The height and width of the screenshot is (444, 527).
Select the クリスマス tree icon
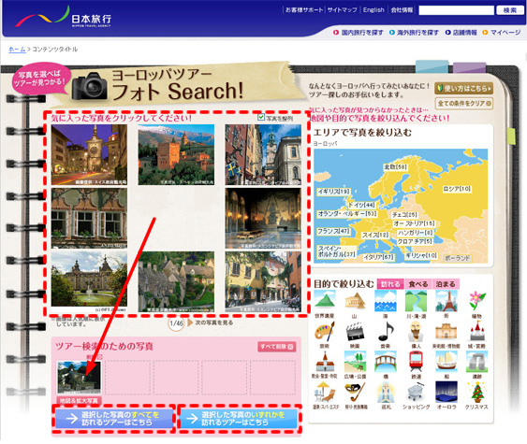click(x=477, y=392)
